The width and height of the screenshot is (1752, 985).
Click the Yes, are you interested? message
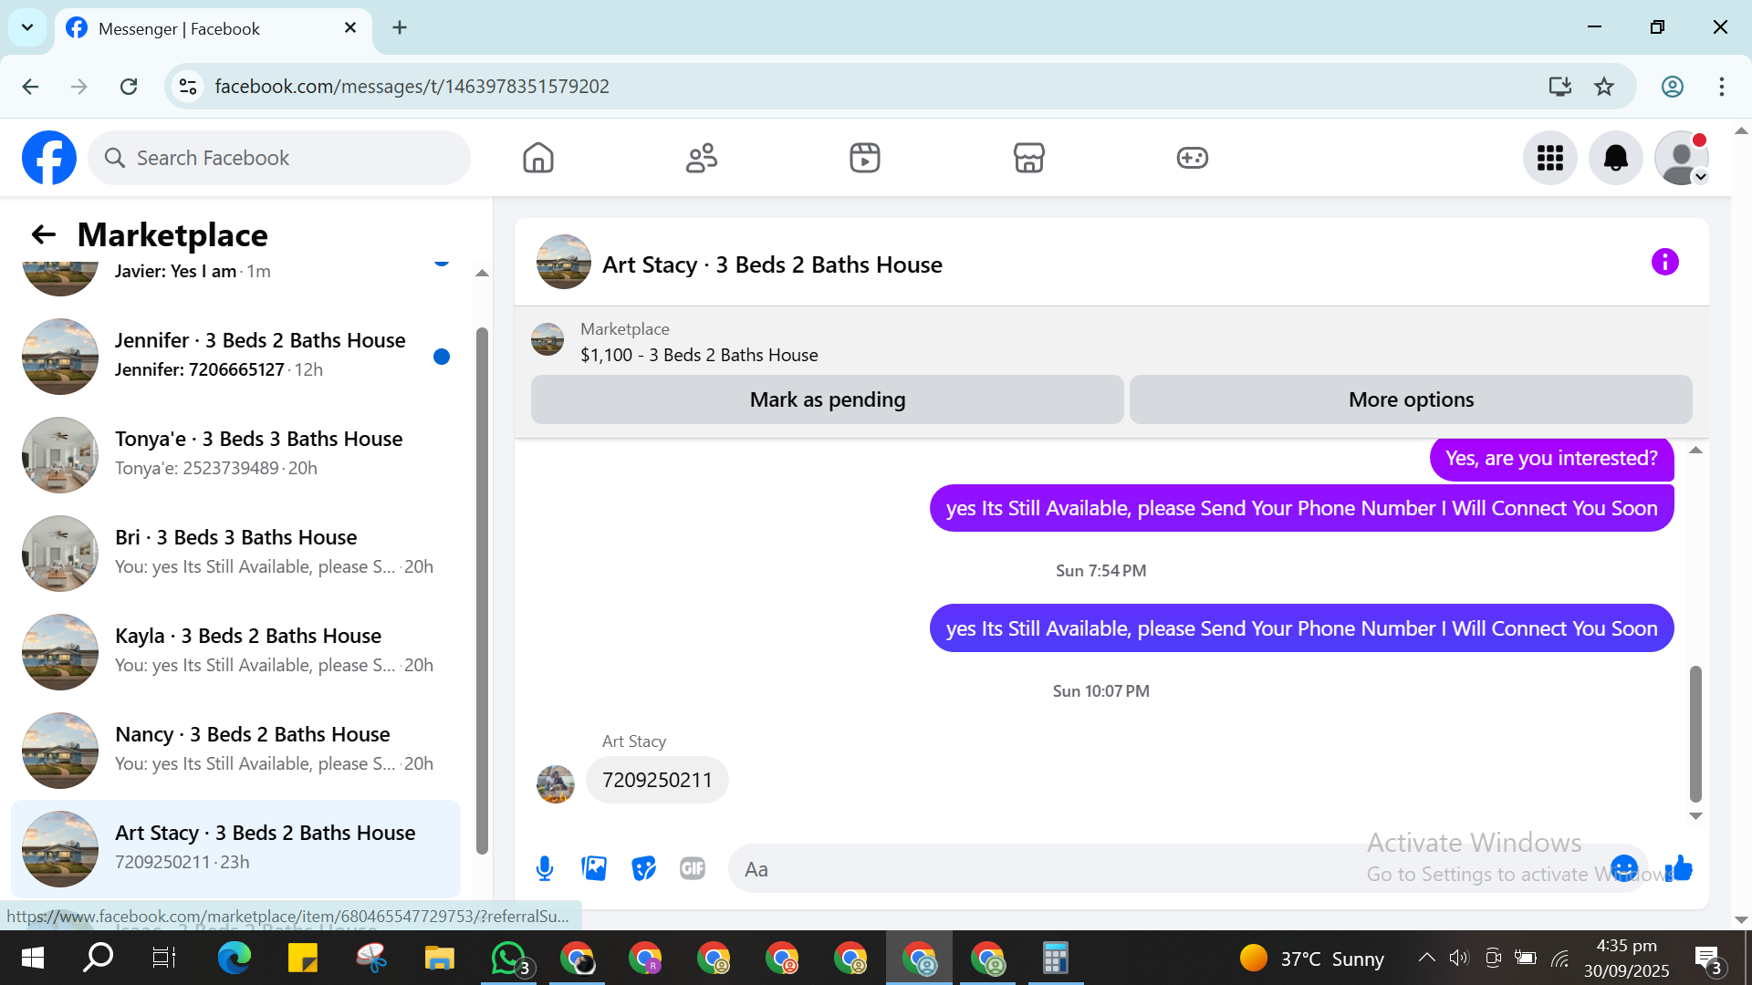point(1551,458)
